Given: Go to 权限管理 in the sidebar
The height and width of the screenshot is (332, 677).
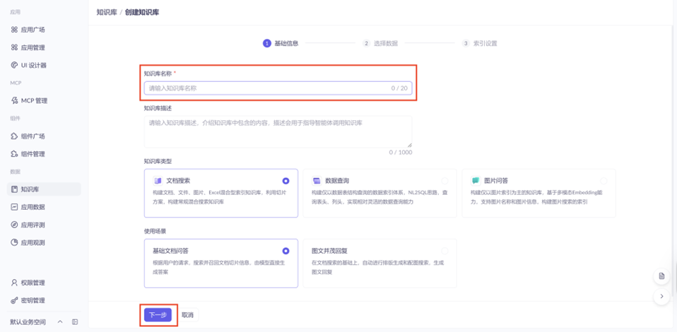Looking at the screenshot, I should tap(44, 283).
